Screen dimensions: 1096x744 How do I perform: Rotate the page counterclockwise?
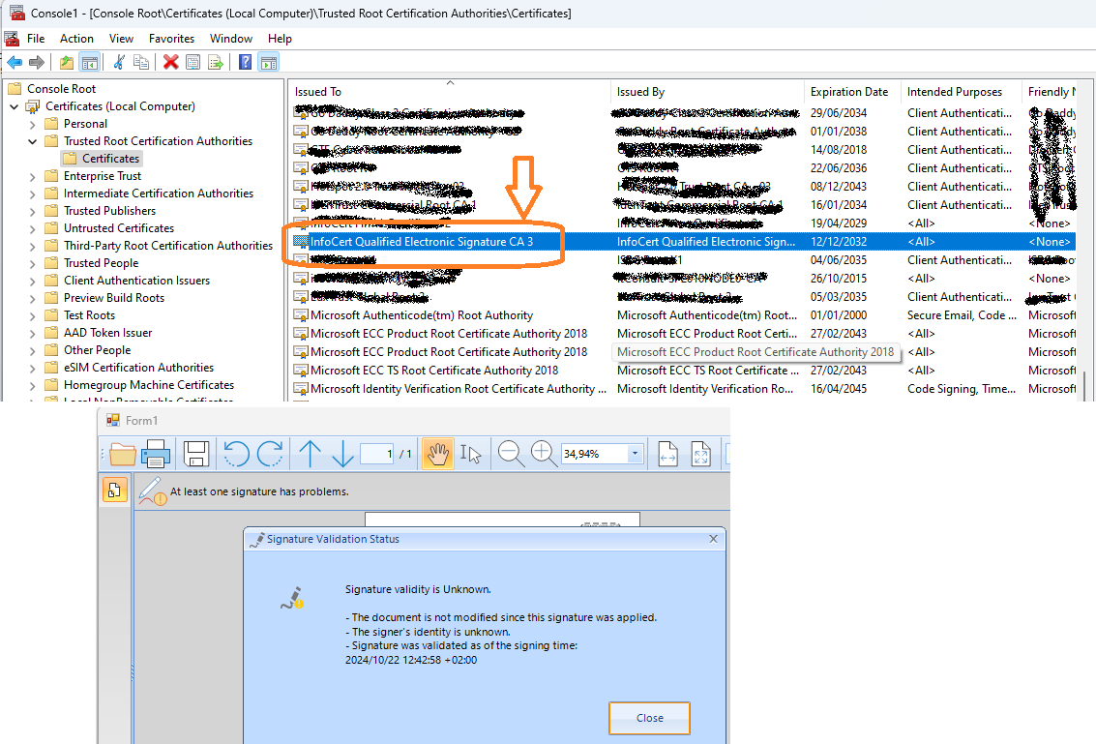click(237, 454)
